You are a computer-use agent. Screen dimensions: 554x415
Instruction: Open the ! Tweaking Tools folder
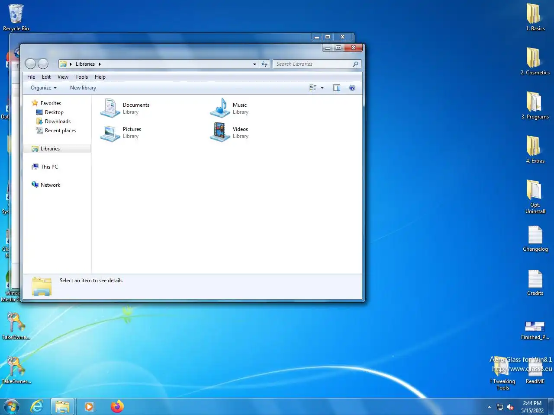[502, 374]
